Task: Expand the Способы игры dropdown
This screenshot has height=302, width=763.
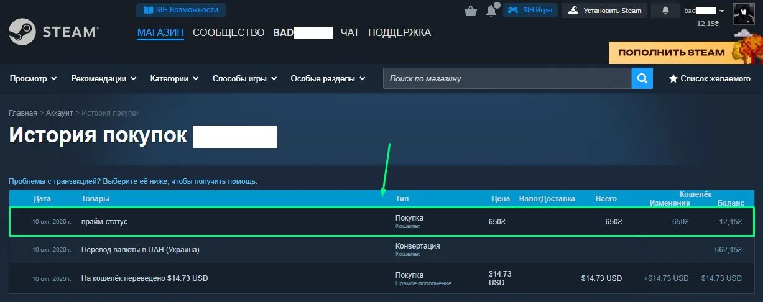Action: (244, 79)
